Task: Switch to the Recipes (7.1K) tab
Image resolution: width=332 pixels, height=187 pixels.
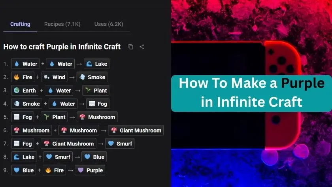Action: point(62,24)
